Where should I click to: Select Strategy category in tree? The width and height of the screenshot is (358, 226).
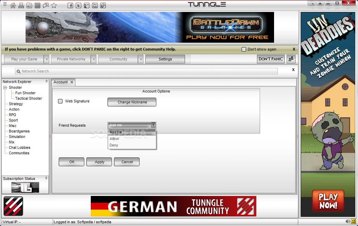point(16,104)
